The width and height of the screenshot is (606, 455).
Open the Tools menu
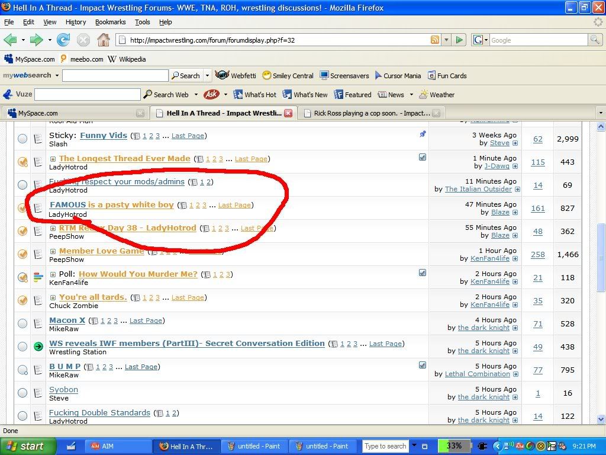click(142, 22)
